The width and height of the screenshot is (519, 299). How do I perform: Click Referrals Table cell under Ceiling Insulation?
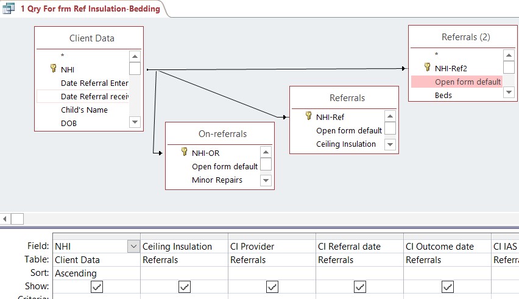pyautogui.click(x=184, y=260)
